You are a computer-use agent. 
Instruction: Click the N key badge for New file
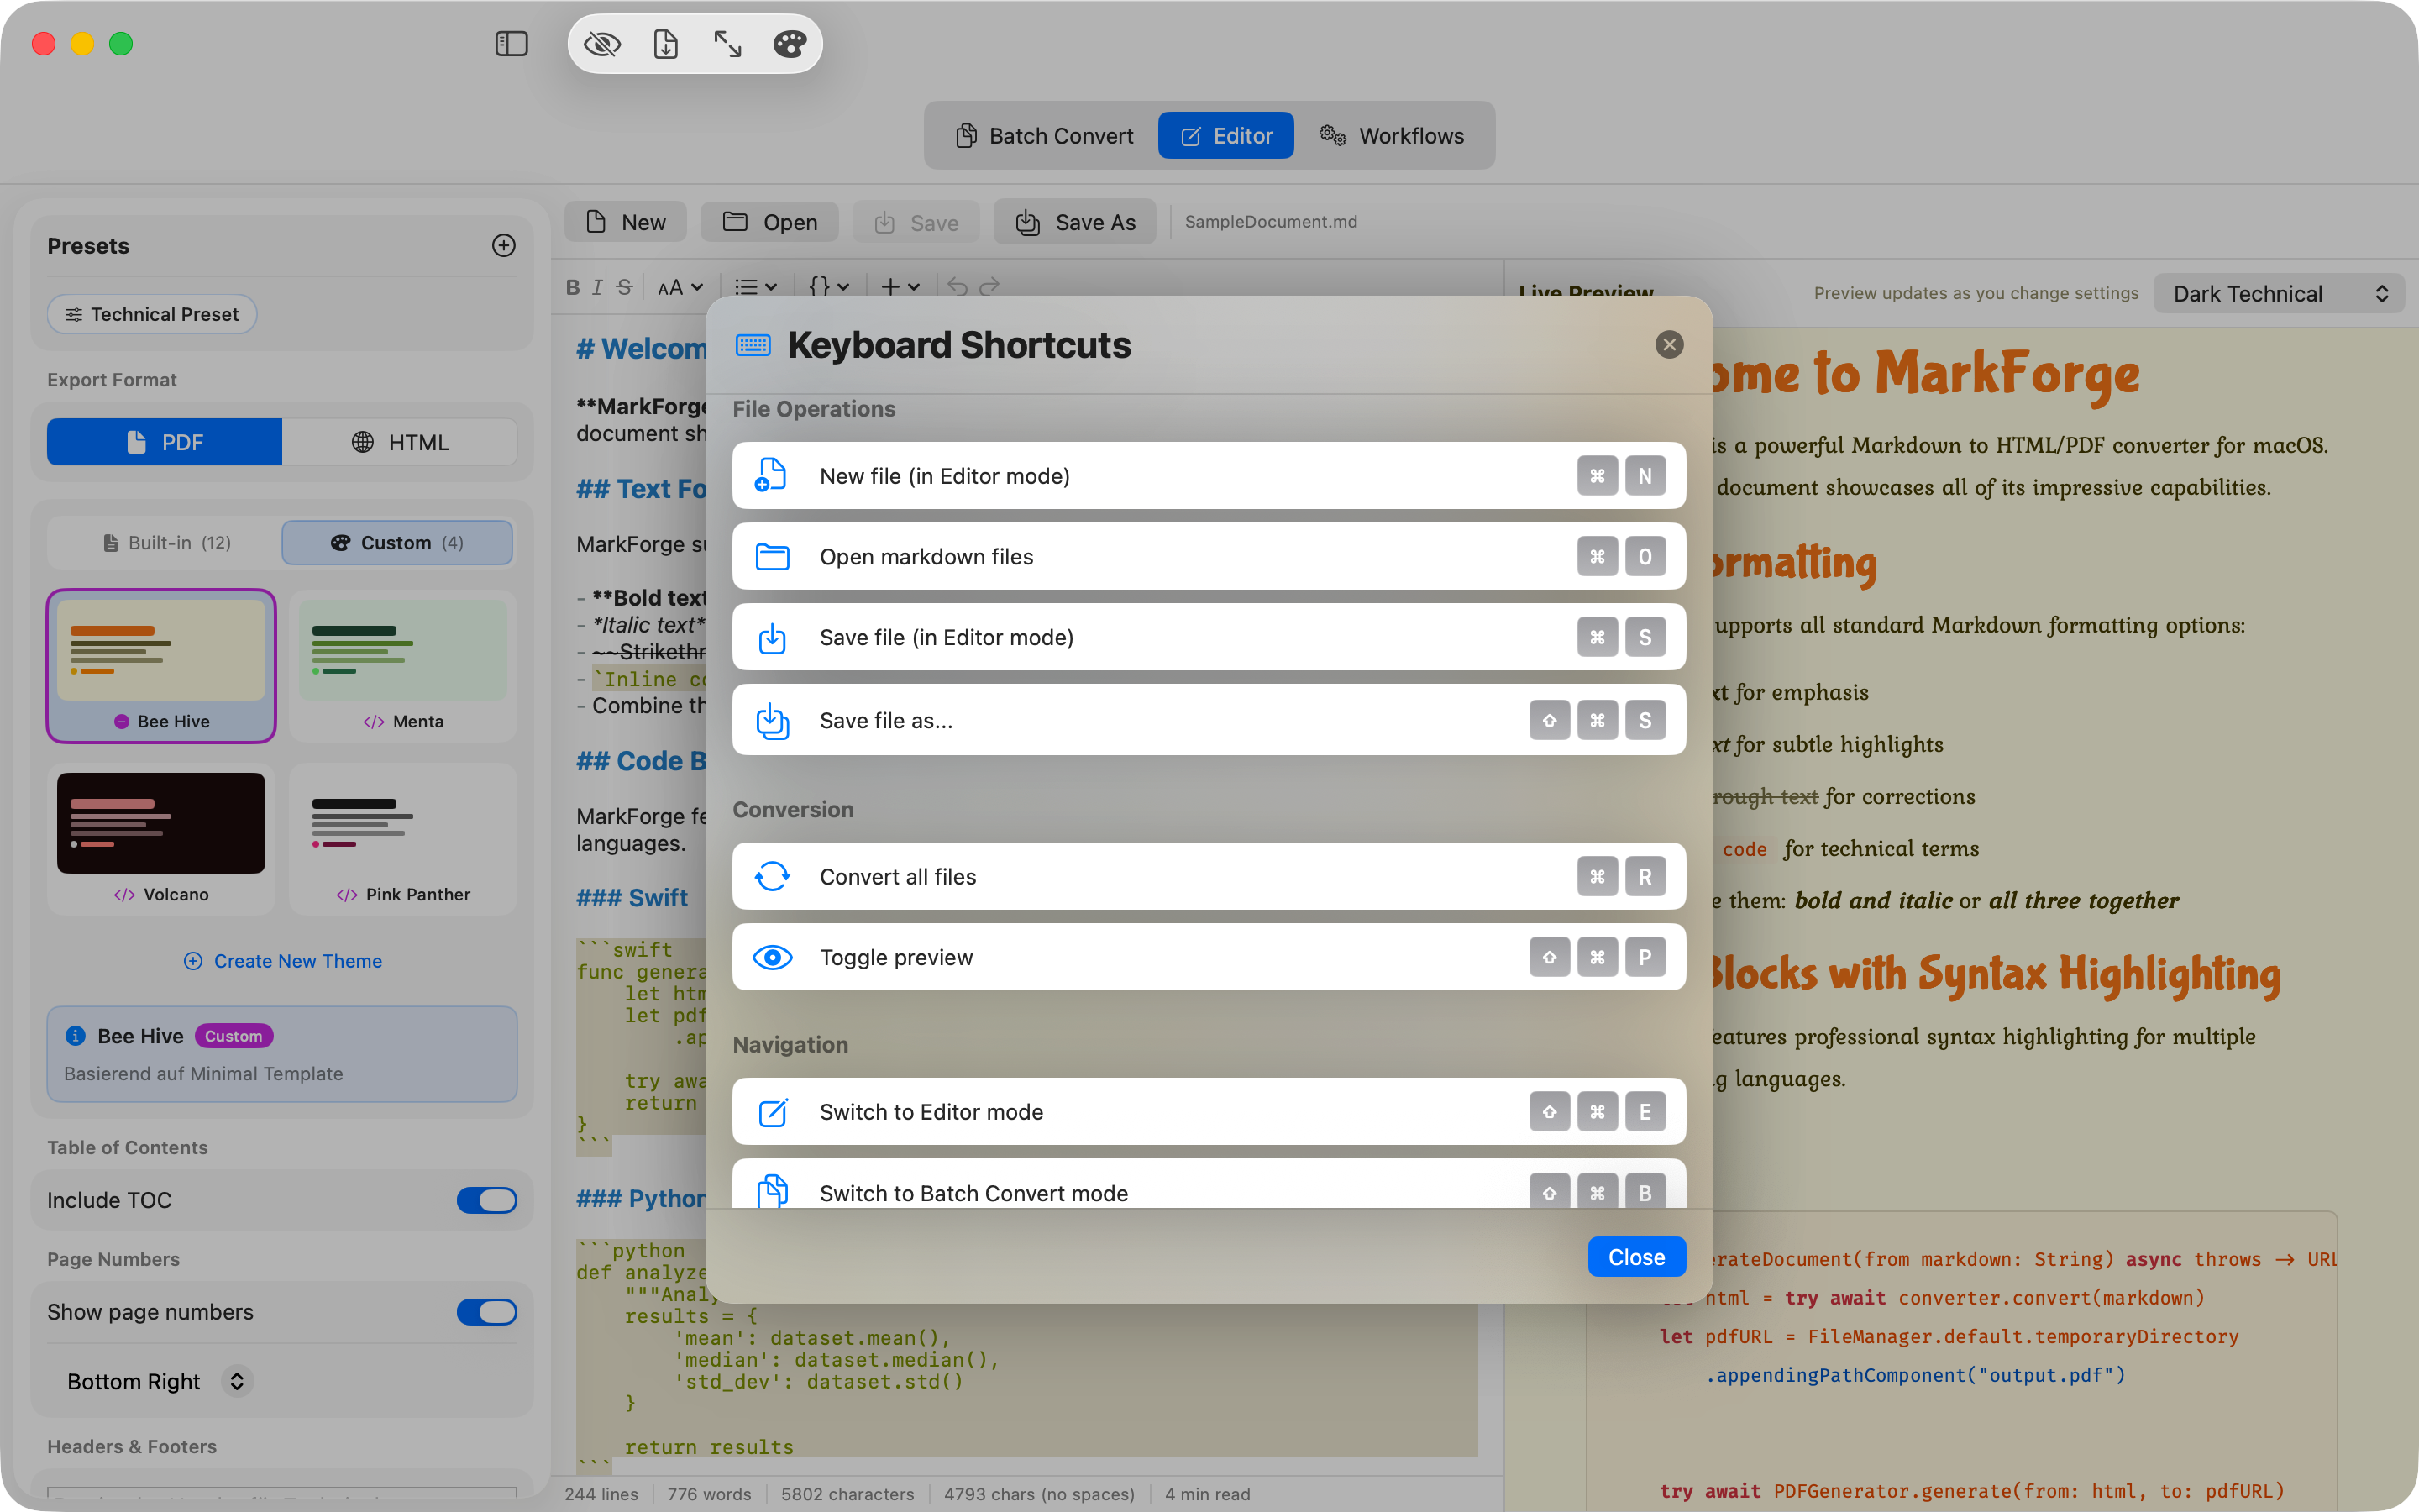(1645, 475)
